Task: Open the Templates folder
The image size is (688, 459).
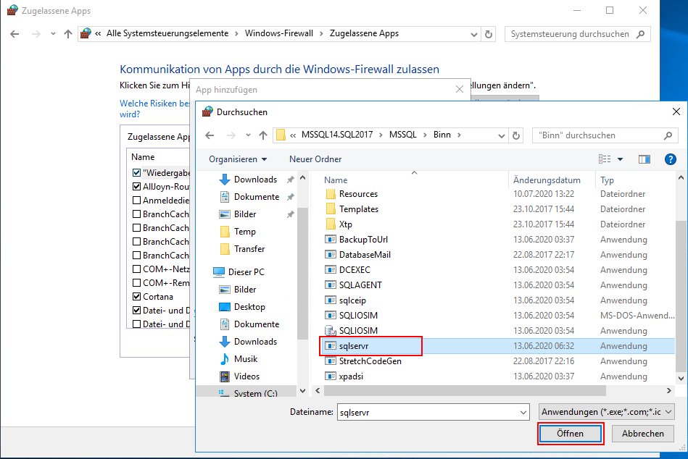Action: (358, 209)
